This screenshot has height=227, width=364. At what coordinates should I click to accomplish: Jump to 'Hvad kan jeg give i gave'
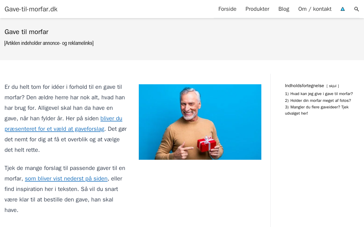(x=321, y=94)
